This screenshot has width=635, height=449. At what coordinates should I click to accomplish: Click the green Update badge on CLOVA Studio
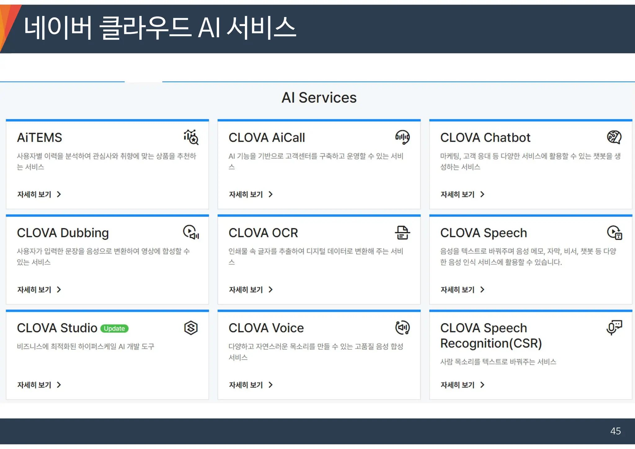[x=114, y=328]
